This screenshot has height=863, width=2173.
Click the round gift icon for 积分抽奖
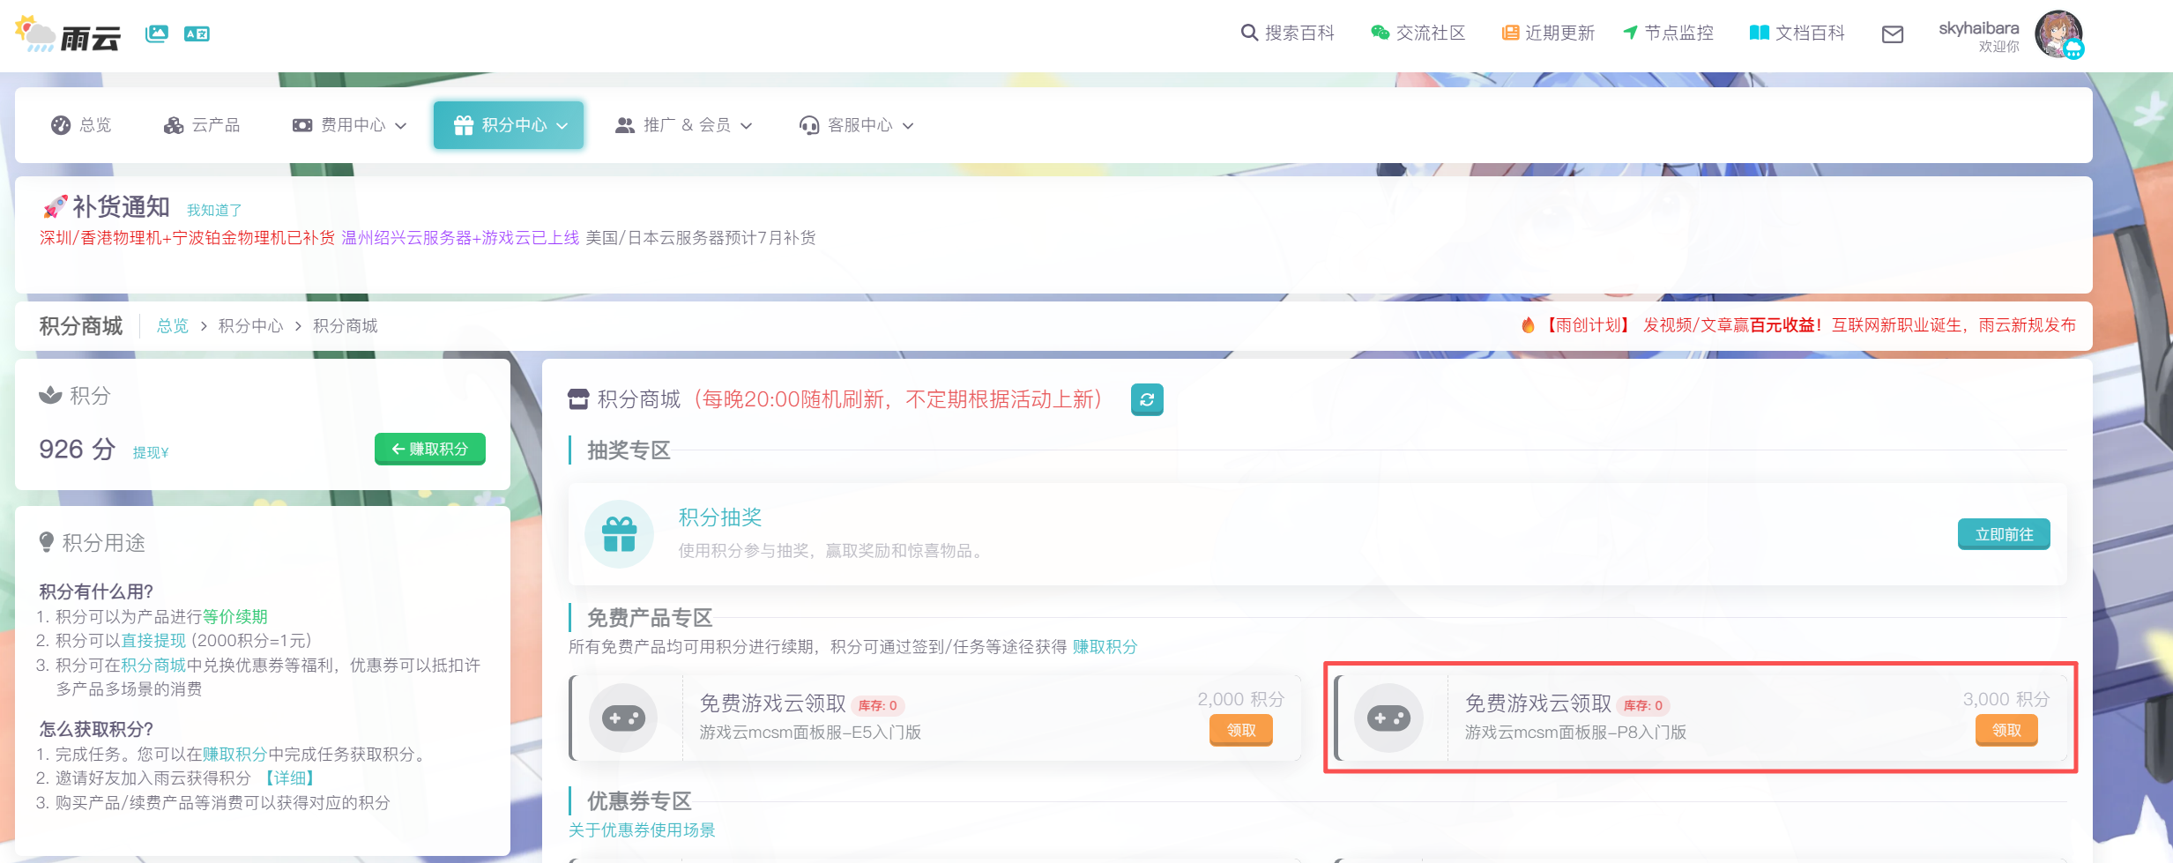(619, 534)
